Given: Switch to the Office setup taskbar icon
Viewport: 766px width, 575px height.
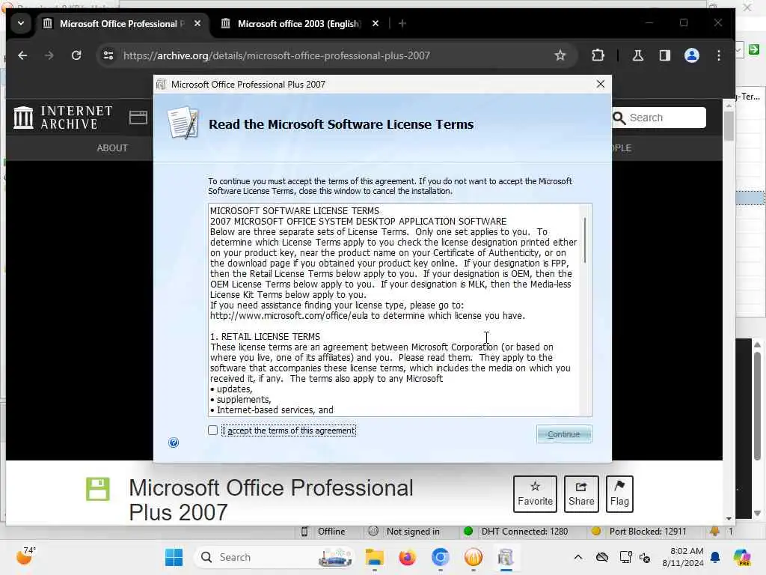Looking at the screenshot, I should pos(506,557).
